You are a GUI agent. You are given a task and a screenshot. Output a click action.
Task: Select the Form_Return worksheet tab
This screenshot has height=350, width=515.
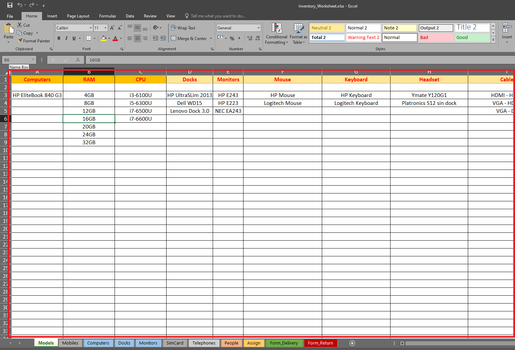point(320,343)
